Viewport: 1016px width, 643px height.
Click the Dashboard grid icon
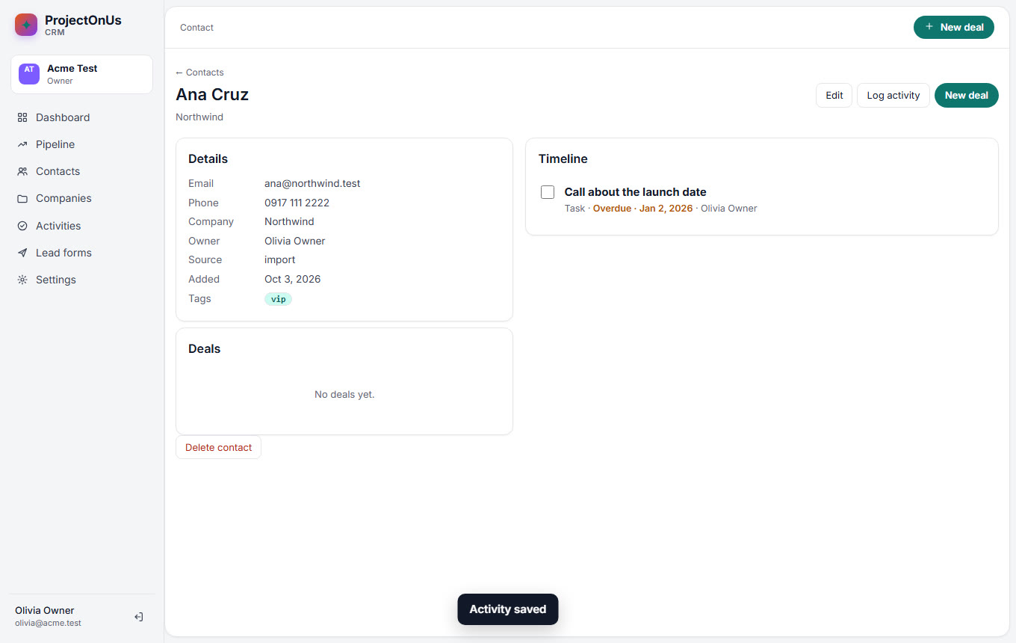(22, 117)
